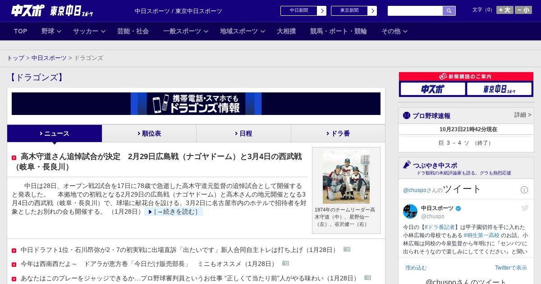This screenshot has height=284, width=541.
Task: Open the 中日新聞 link button
Action: (x=303, y=11)
